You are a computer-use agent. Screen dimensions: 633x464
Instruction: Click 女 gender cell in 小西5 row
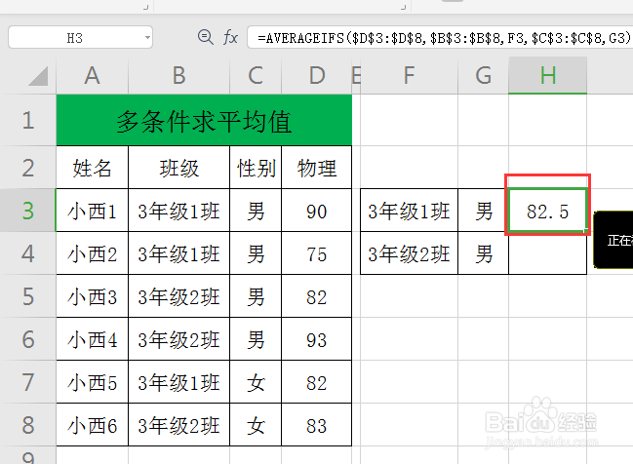tap(256, 382)
